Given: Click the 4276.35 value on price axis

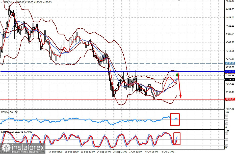Looking at the screenshot, I should click(x=230, y=59).
